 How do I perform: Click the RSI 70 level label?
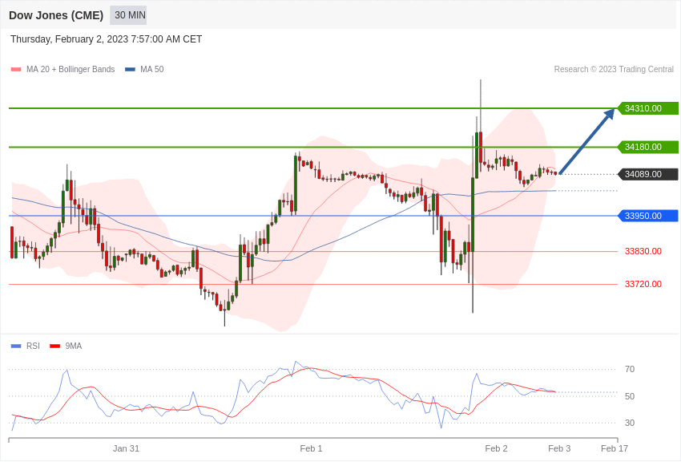point(630,370)
